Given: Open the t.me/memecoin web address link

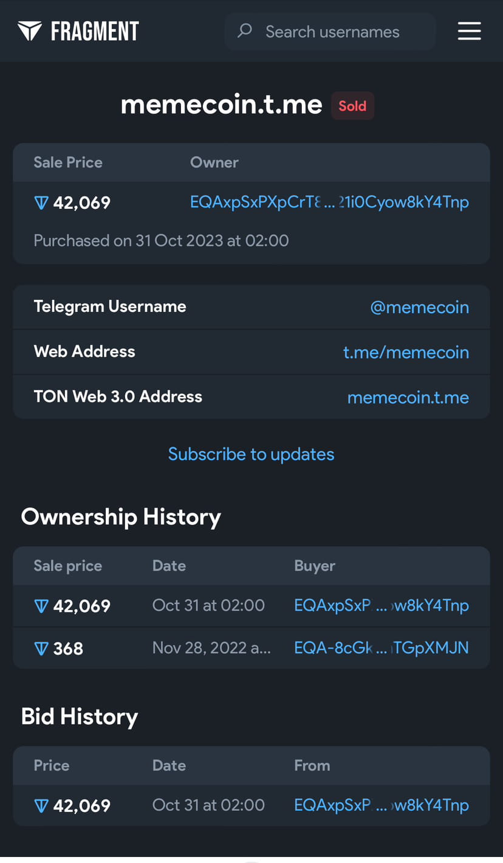Looking at the screenshot, I should [x=406, y=352].
